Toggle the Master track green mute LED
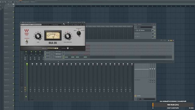Screen dimensions: 195x110 click(26, 52)
